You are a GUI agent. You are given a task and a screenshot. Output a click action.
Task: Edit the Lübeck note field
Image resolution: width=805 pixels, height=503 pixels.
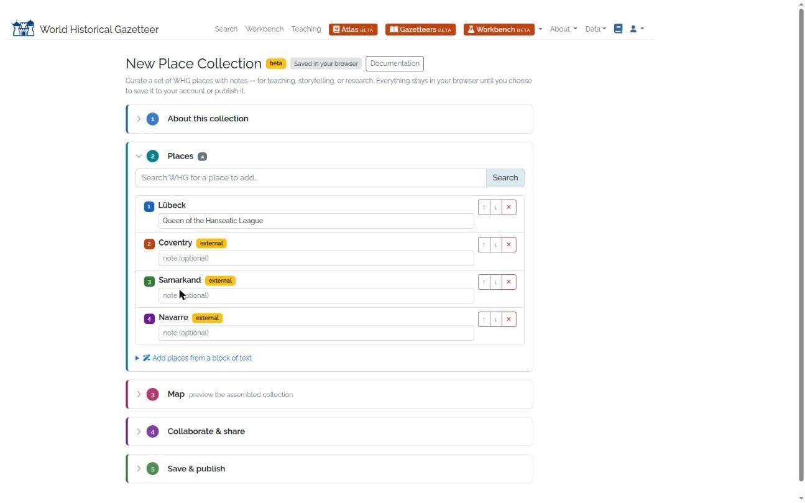coord(316,221)
